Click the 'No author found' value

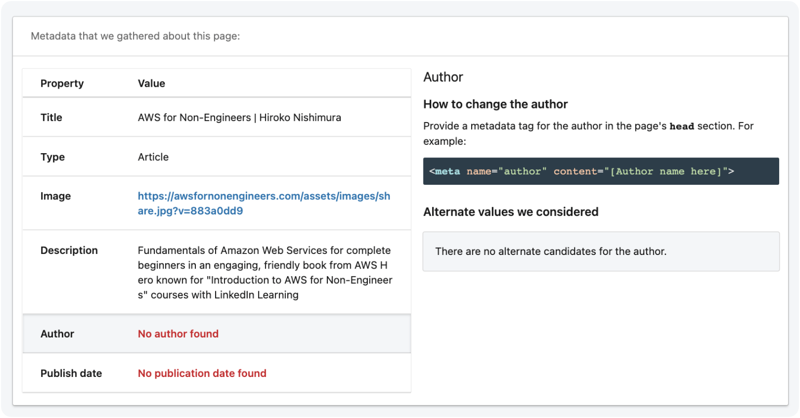tap(178, 334)
